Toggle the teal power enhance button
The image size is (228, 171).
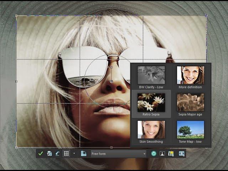154,154
